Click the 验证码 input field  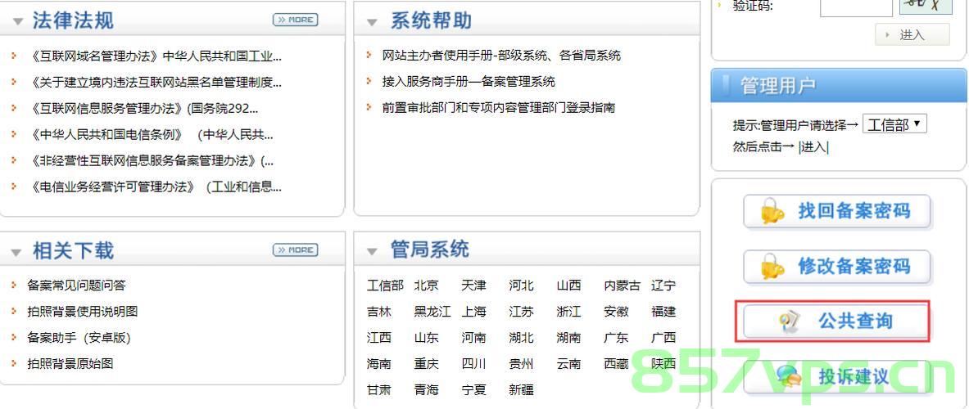coord(856,7)
